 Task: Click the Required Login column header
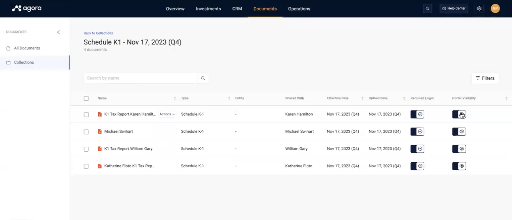pos(422,98)
